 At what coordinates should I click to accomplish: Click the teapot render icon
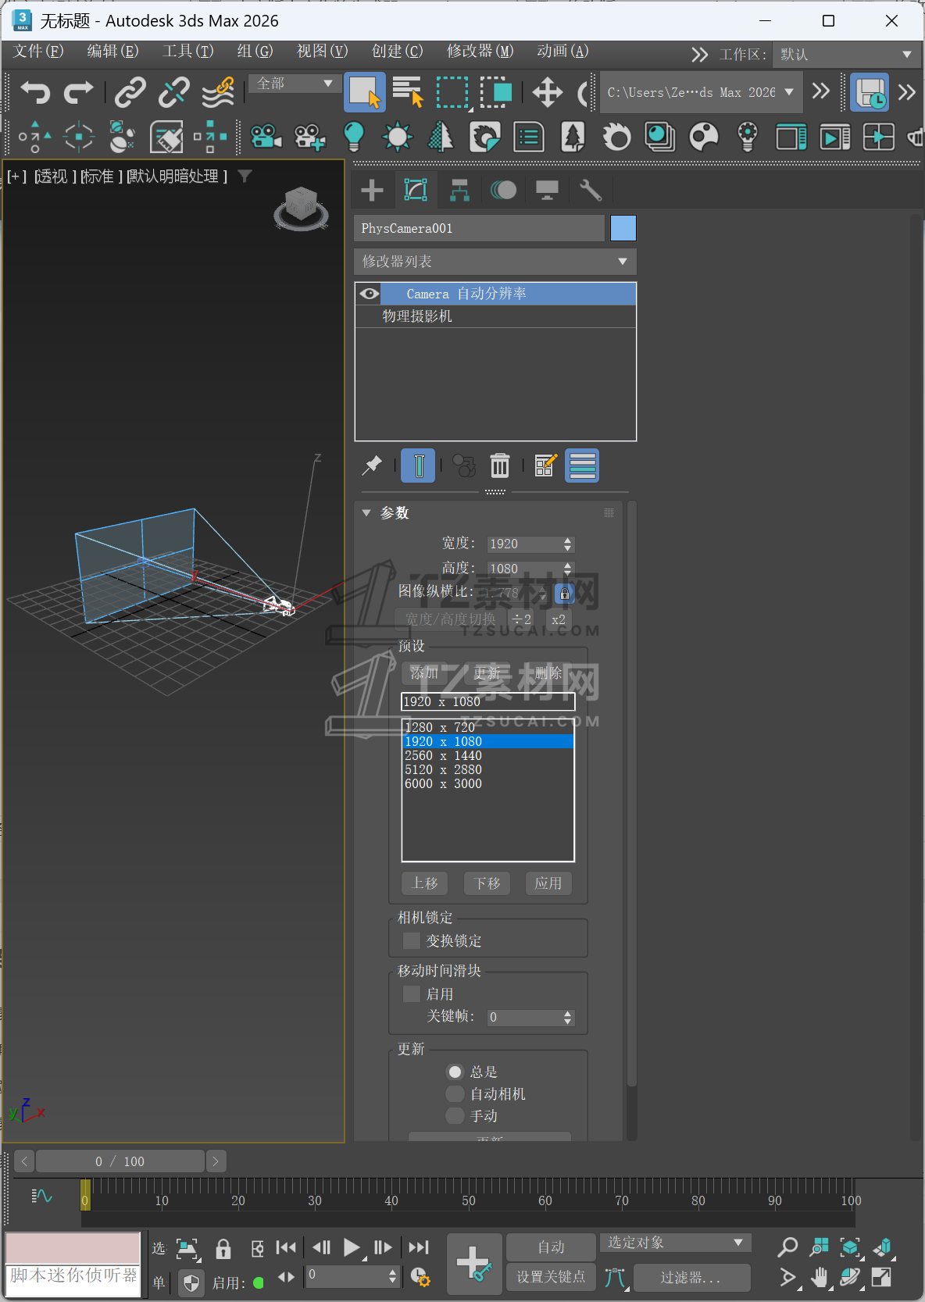pos(913,137)
